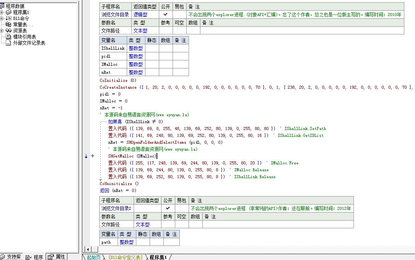This screenshot has height=260, width=415.
Task: Expand the 资源表 tree node
Action: [2, 31]
